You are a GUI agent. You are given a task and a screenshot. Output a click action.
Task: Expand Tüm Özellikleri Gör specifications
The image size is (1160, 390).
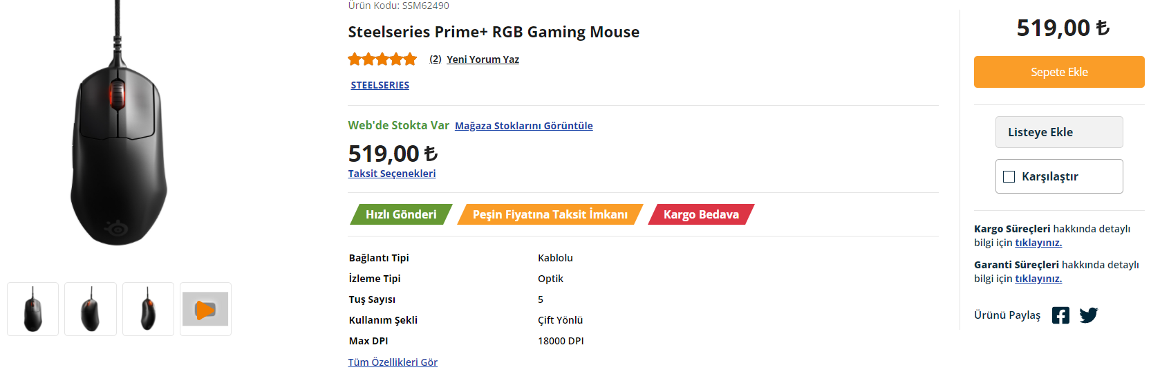coord(393,362)
